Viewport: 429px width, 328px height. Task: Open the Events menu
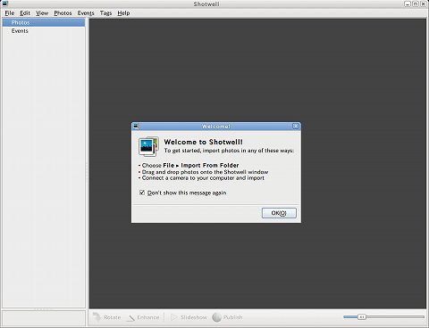(86, 13)
